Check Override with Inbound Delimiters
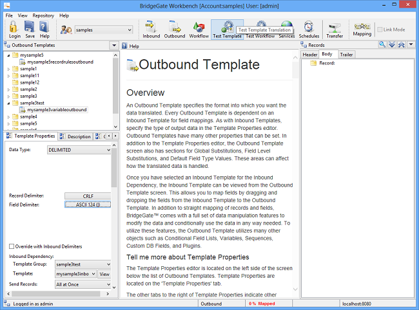This screenshot has height=310, width=419. tap(12, 246)
